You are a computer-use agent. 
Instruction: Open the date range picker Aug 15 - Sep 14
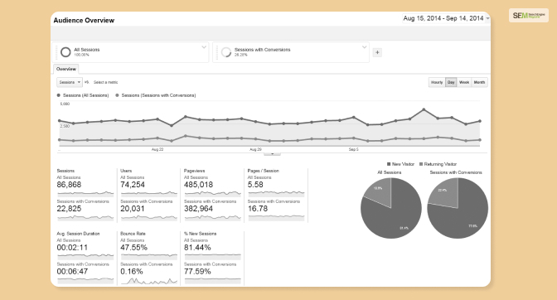(446, 18)
